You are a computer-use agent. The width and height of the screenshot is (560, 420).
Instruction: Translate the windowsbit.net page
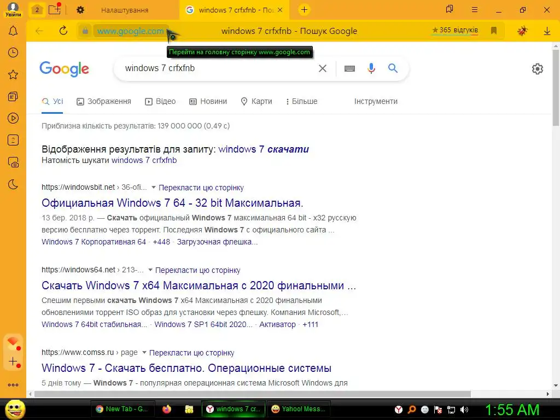(x=201, y=188)
